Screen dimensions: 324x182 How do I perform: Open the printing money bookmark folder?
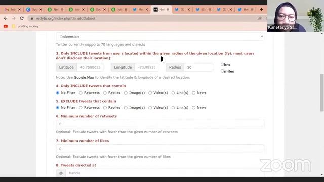coord(25,26)
